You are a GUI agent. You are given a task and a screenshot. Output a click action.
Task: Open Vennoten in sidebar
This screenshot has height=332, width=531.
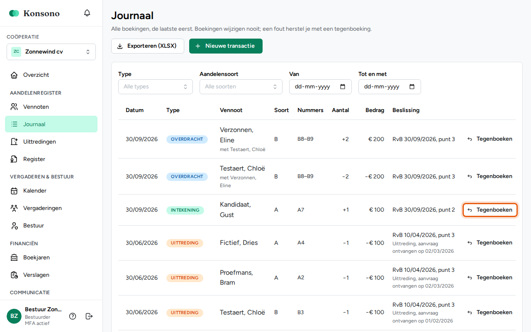(51, 107)
